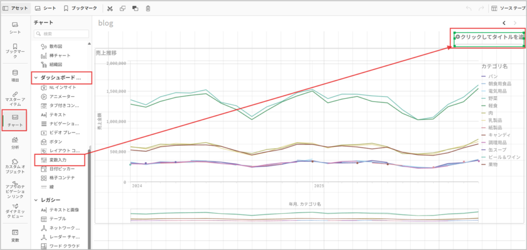Image resolution: width=527 pixels, height=250 pixels.
Task: Click the undo arrow icon
Action: coord(468,8)
